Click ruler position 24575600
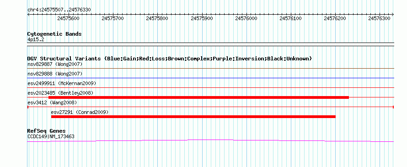 tap(69, 18)
